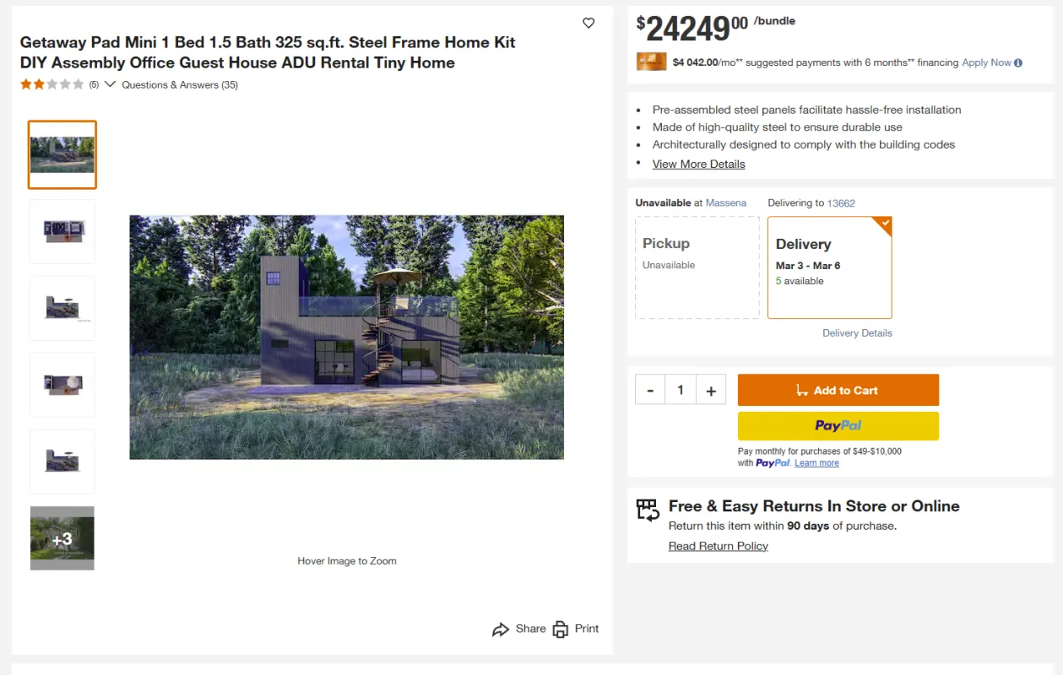Expand the ratings dropdown chevron

click(110, 84)
